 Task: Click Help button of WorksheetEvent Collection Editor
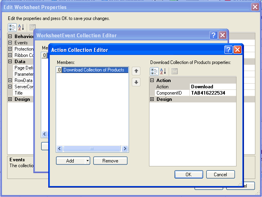click(x=213, y=35)
